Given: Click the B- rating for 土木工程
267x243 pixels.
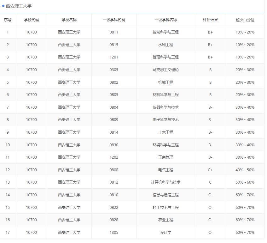Looking at the screenshot, I should coord(210,132).
